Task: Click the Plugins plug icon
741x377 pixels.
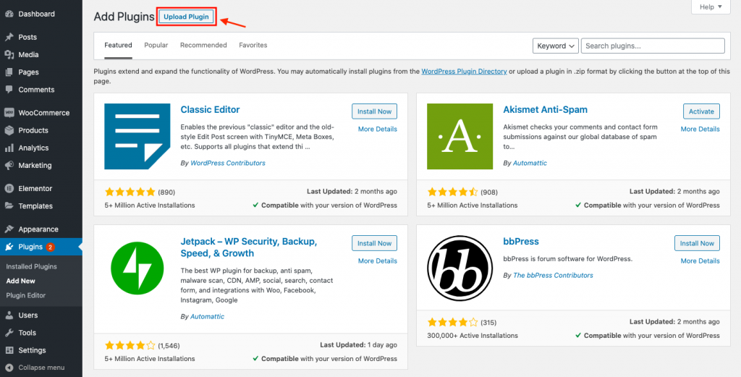Action: coord(9,247)
